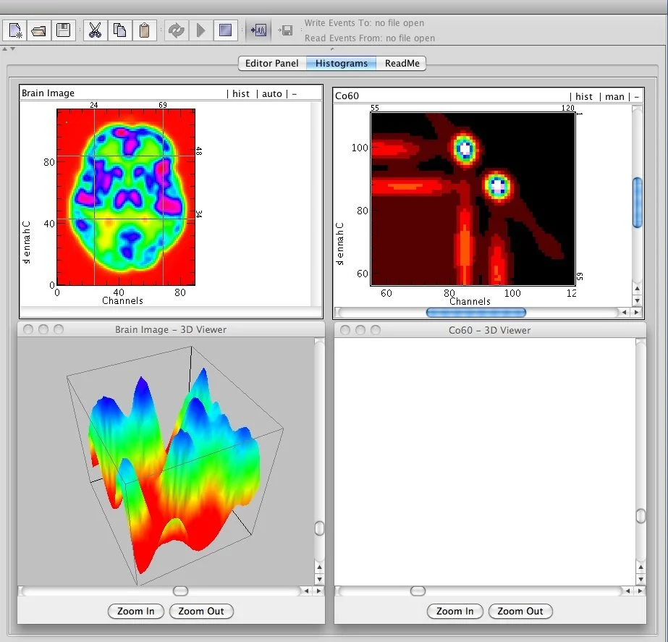668x642 pixels.
Task: Click left arrow in Co60 3D Viewer bottom scrollbar
Action: [x=627, y=591]
